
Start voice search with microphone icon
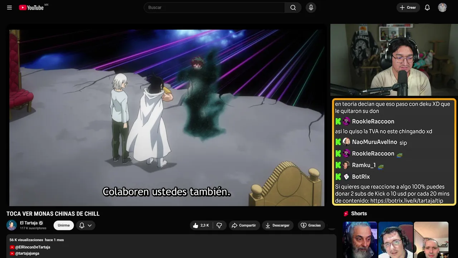click(311, 8)
